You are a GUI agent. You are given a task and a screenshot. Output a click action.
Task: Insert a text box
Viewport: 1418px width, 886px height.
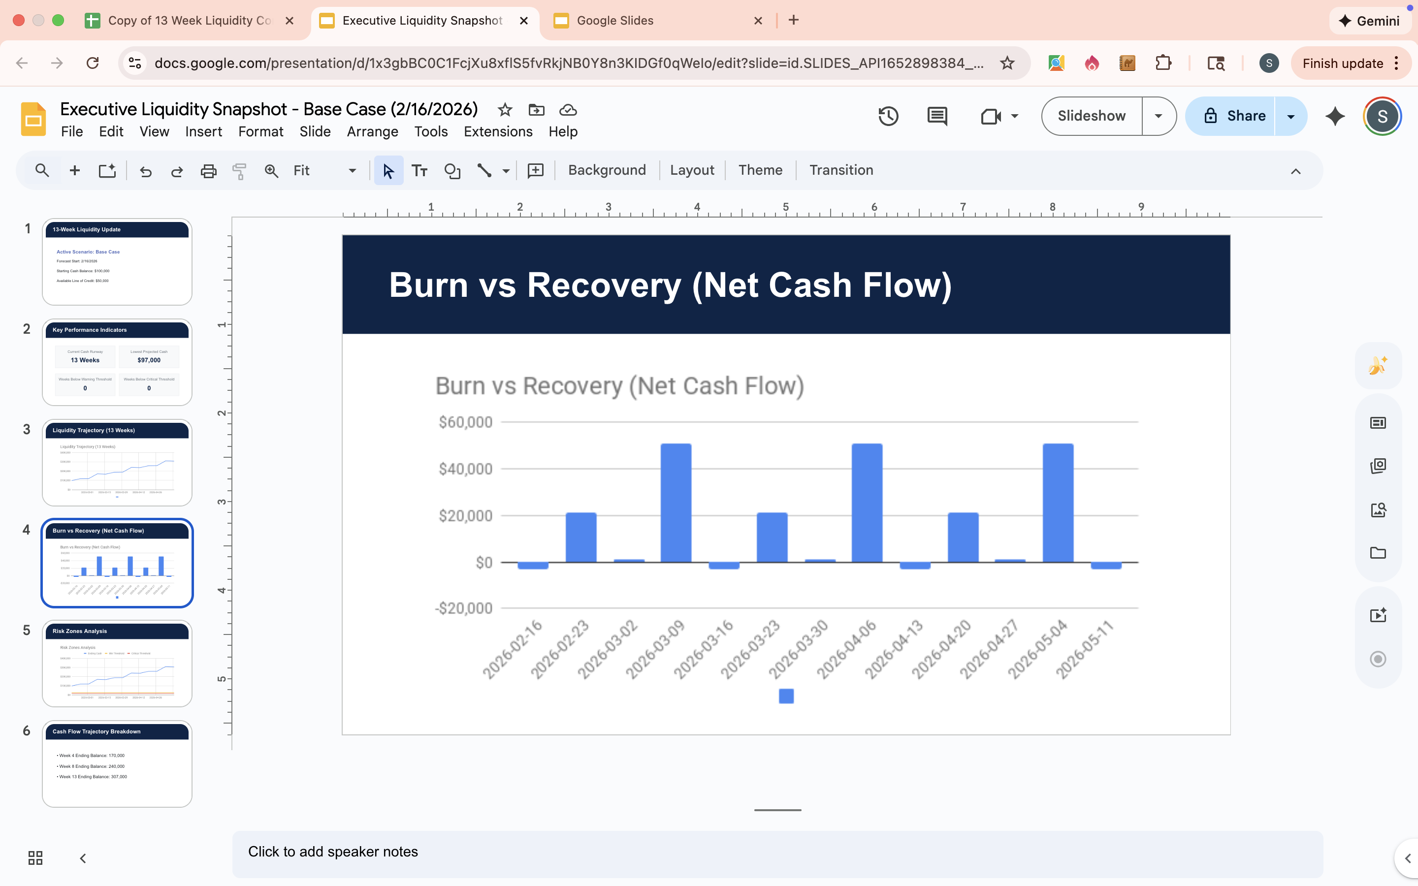[x=419, y=170]
